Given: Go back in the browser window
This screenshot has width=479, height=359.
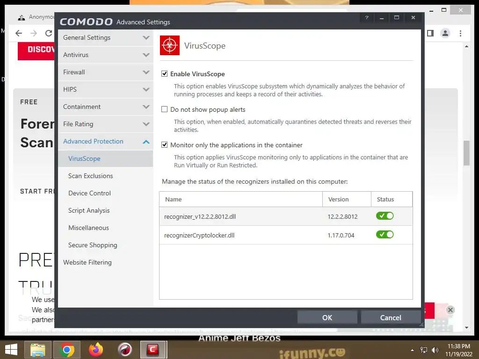Looking at the screenshot, I should point(19,33).
